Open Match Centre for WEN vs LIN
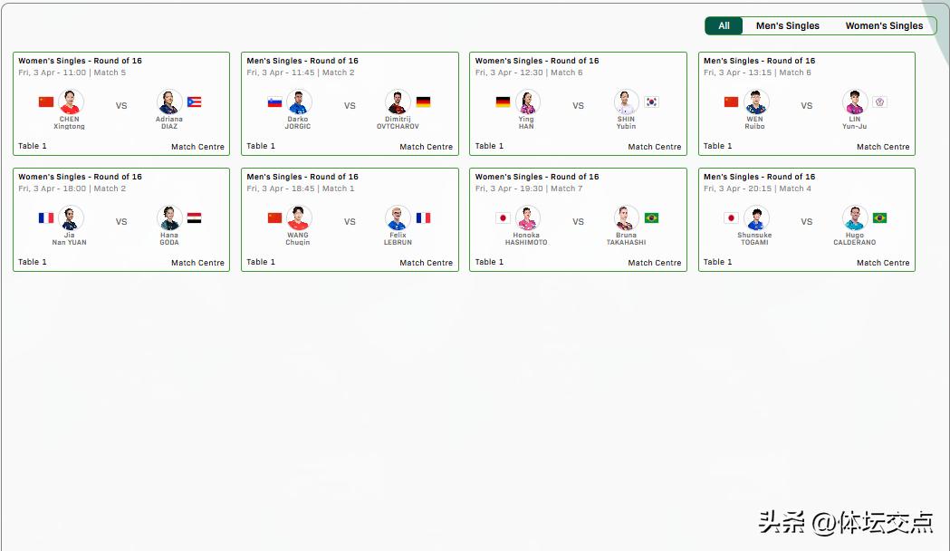 [883, 147]
